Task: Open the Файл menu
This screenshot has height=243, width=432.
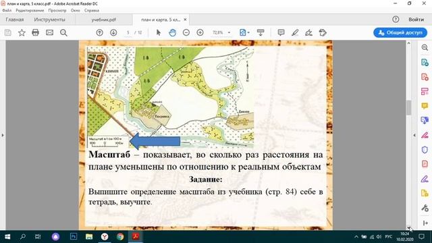Action: click(x=7, y=11)
